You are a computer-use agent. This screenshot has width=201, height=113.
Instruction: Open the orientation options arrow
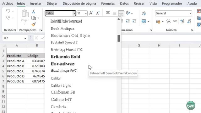tap(132, 13)
